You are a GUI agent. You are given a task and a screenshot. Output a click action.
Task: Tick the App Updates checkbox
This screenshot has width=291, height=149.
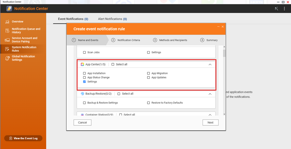(x=148, y=77)
